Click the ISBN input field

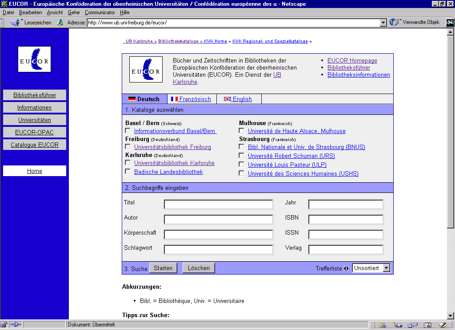[x=346, y=219]
